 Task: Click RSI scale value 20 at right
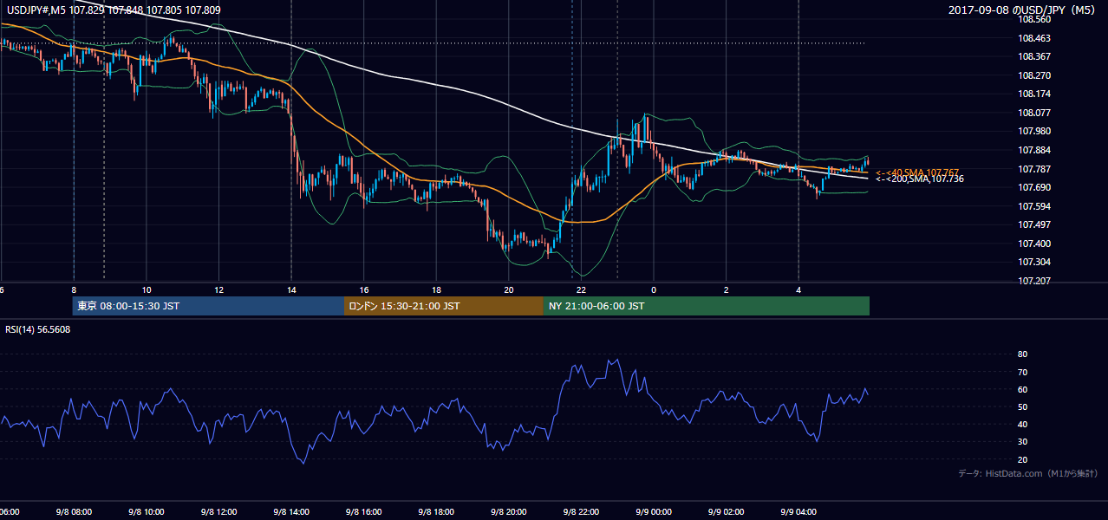pyautogui.click(x=1022, y=459)
